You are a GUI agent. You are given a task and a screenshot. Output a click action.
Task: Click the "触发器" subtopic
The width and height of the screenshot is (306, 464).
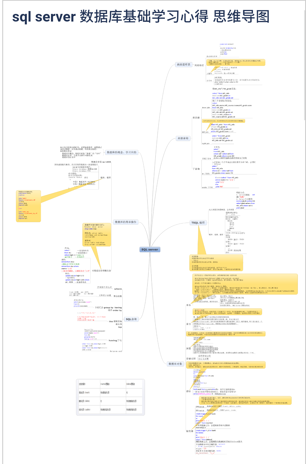point(190,431)
